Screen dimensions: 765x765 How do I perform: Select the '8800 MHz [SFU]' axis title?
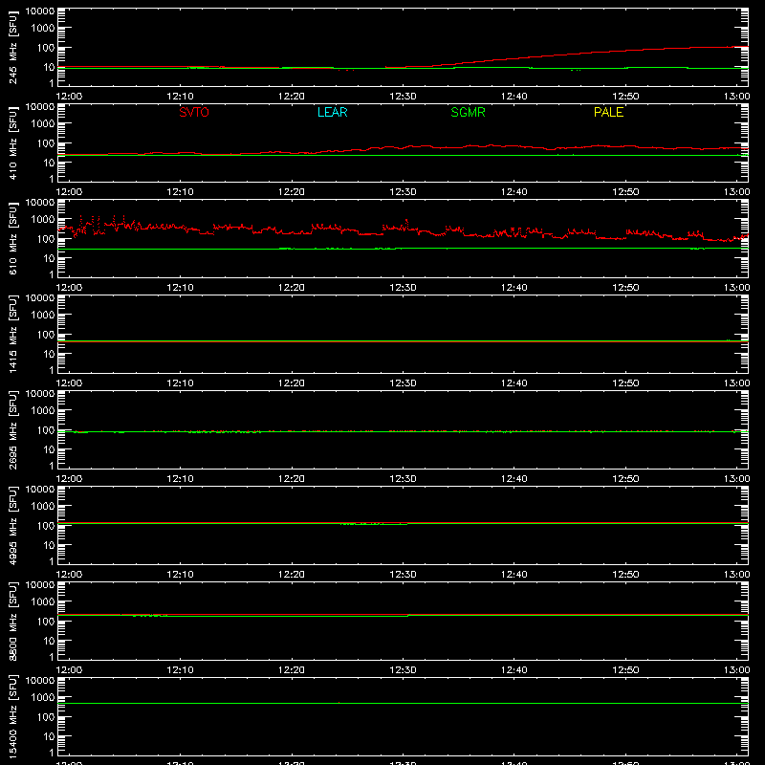click(12, 621)
